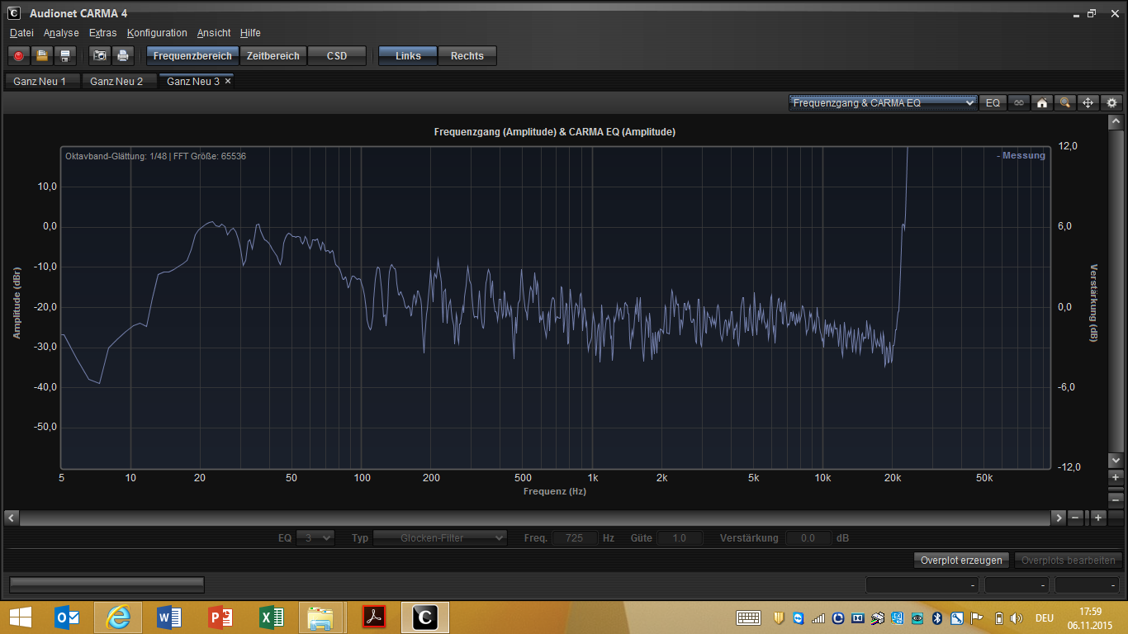Select the Rechts channel

[x=467, y=56]
